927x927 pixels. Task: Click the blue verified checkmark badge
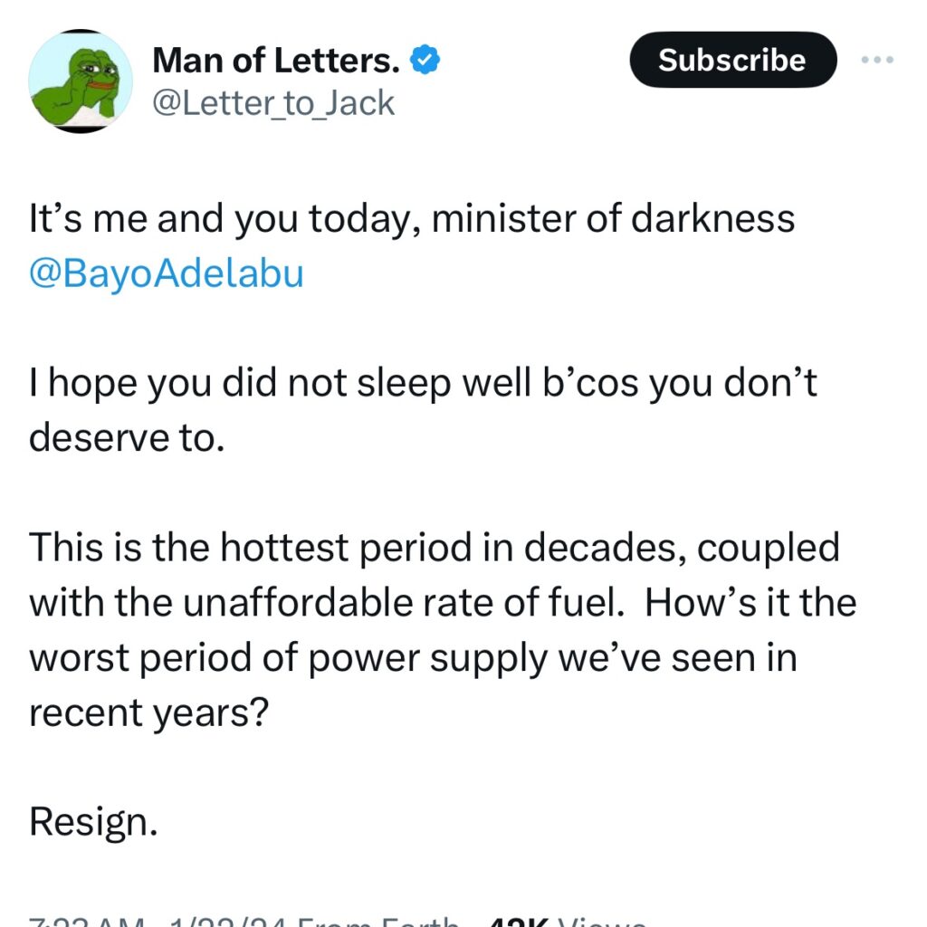425,60
